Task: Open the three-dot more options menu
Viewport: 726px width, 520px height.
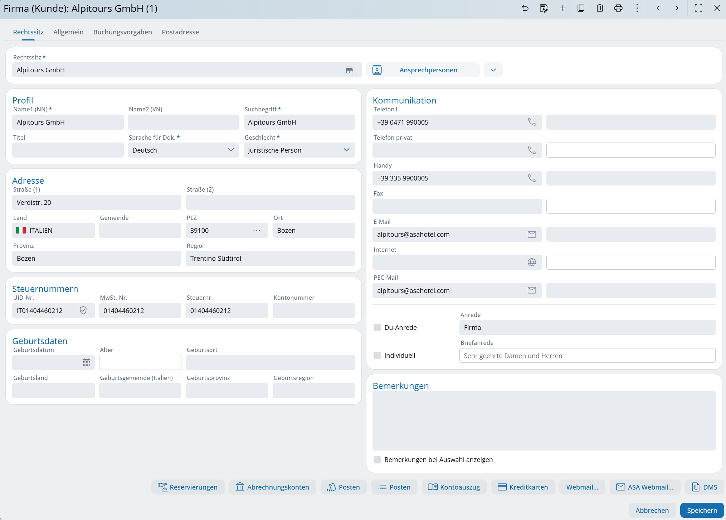Action: (x=637, y=8)
